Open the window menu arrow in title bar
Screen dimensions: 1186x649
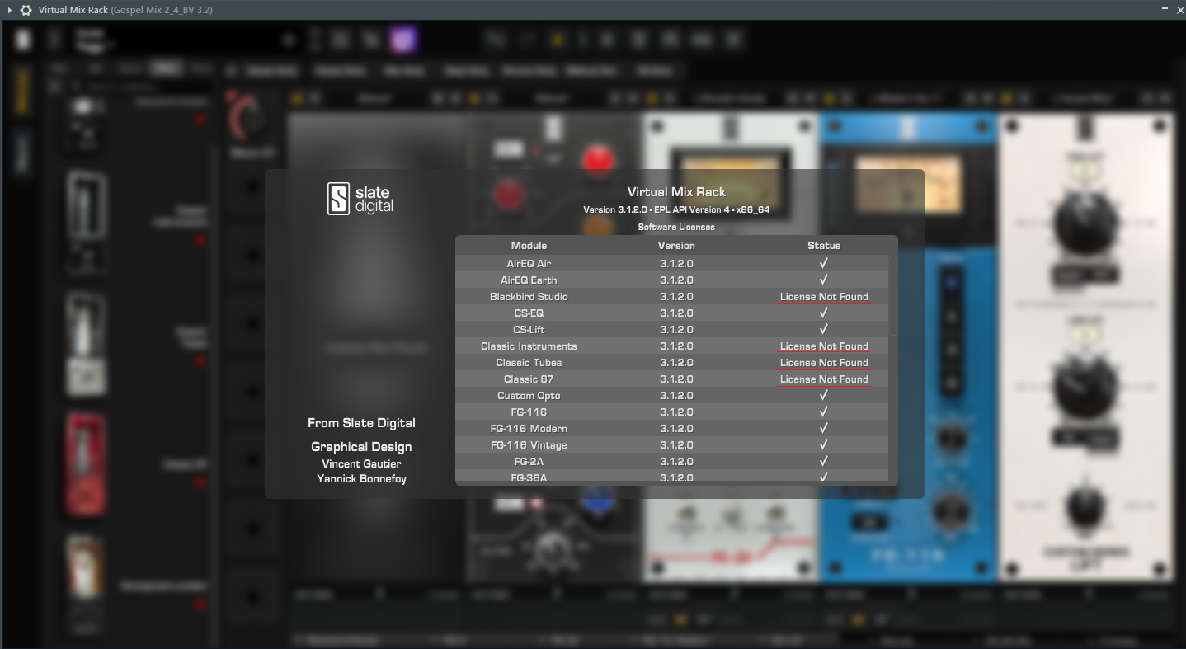[9, 10]
